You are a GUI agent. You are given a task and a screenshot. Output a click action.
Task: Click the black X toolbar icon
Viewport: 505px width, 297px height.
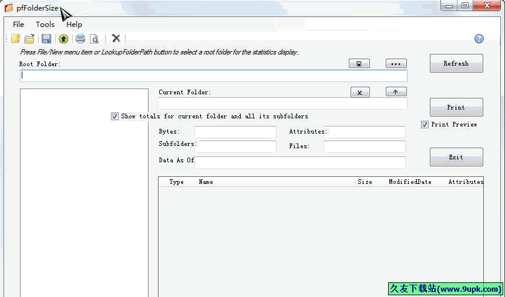[x=116, y=38]
